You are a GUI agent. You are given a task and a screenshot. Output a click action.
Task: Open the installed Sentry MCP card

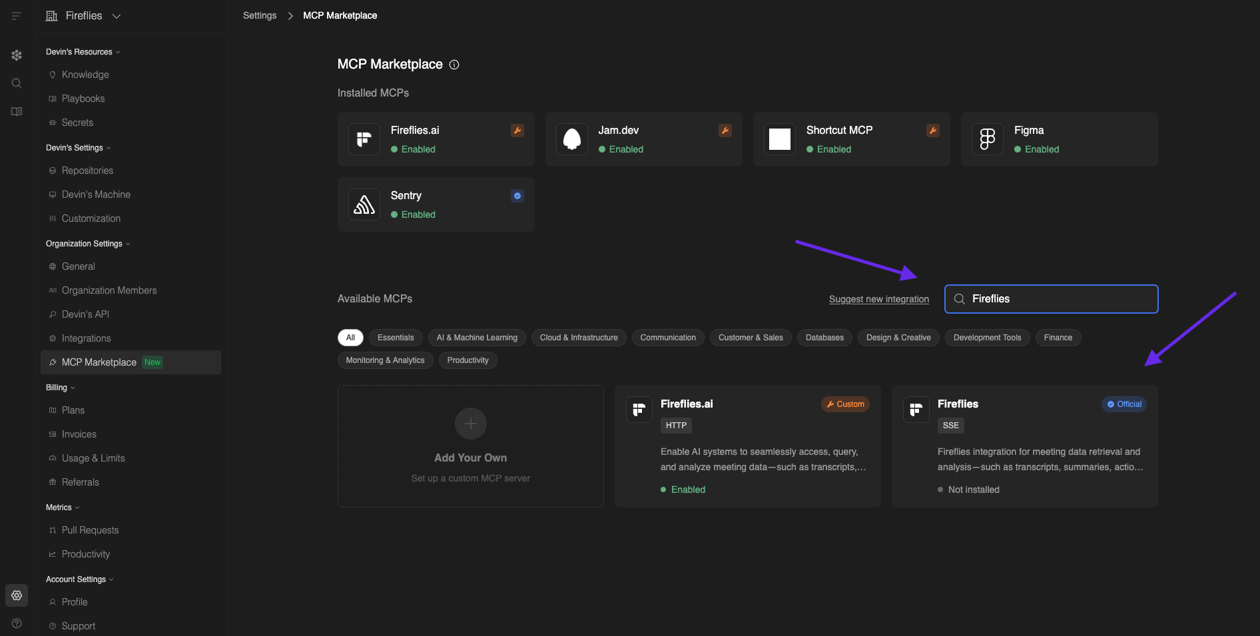click(x=436, y=204)
